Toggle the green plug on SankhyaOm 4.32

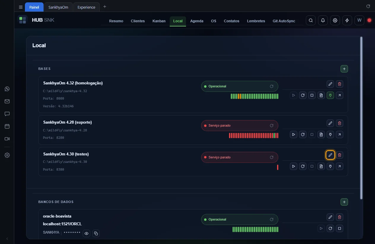point(330,95)
